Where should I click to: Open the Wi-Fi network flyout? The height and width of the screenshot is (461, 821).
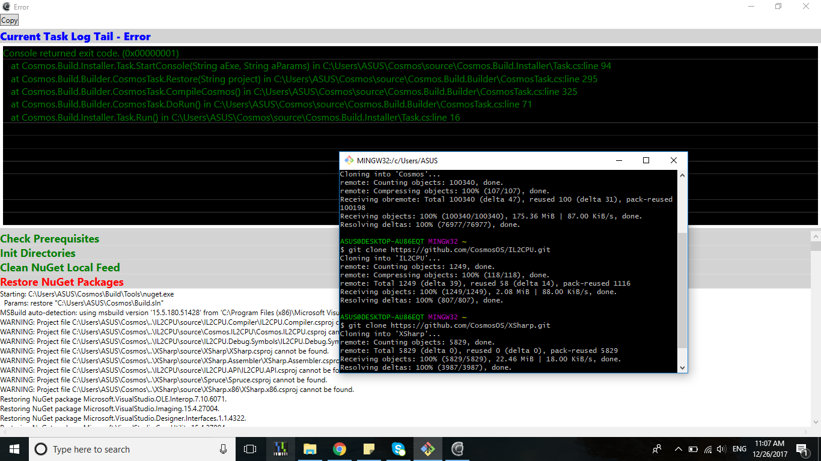click(x=708, y=449)
